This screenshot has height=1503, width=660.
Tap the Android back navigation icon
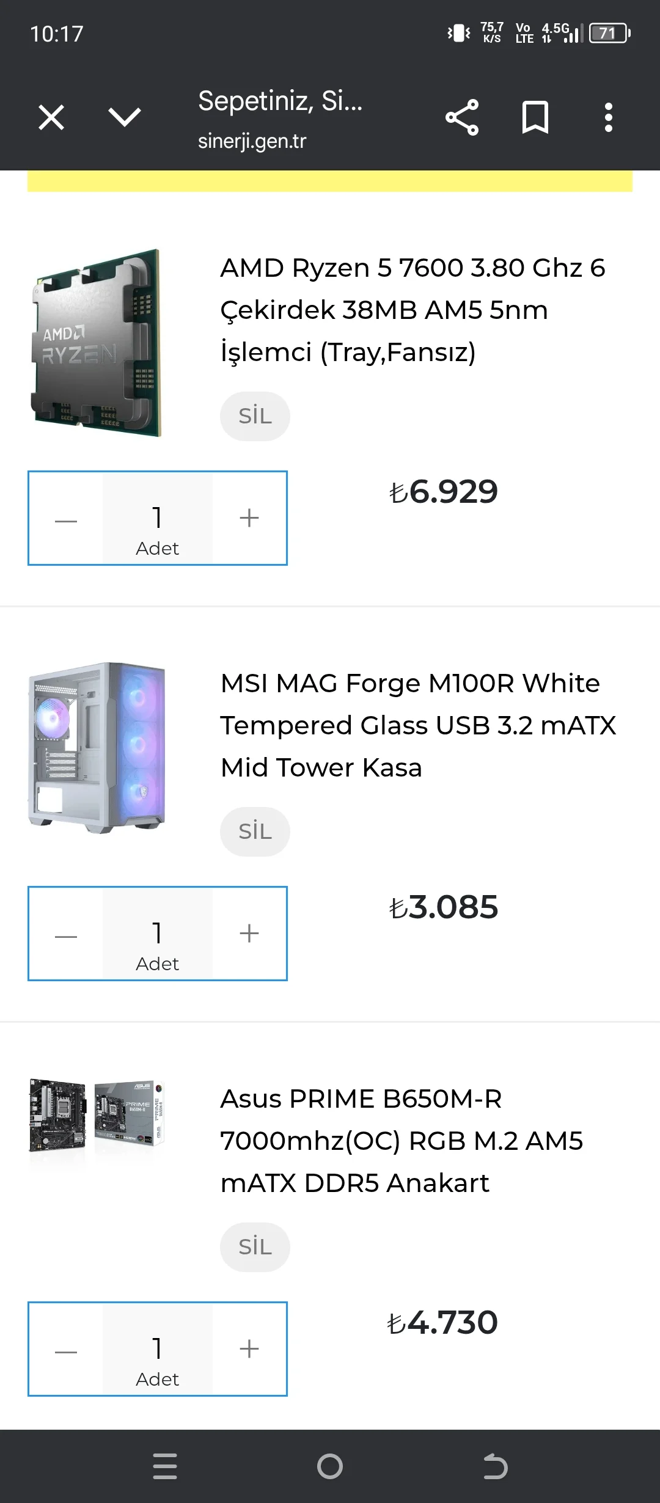(x=495, y=1466)
